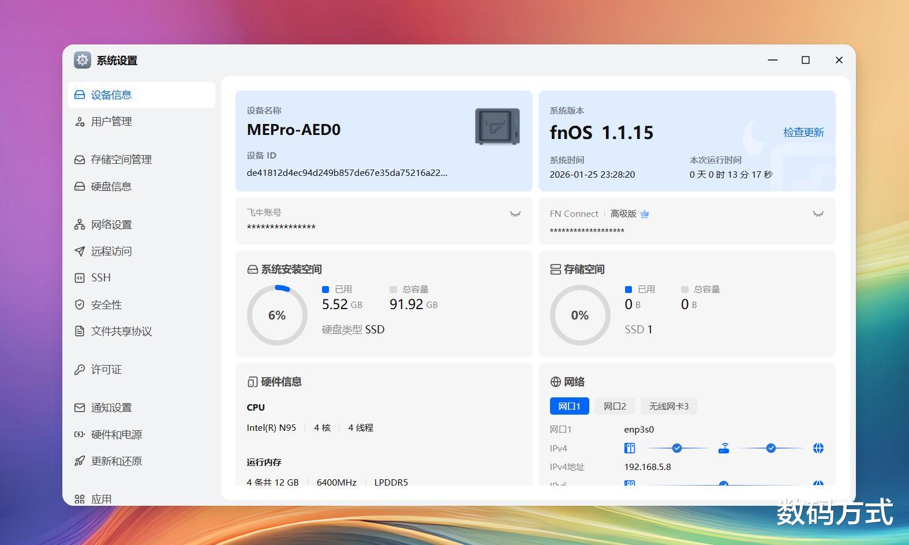Click the 应用 grid icon
909x545 pixels.
coord(80,499)
